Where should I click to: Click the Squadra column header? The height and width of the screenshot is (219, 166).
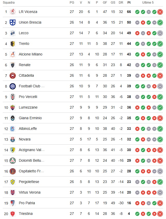pos(9,3)
